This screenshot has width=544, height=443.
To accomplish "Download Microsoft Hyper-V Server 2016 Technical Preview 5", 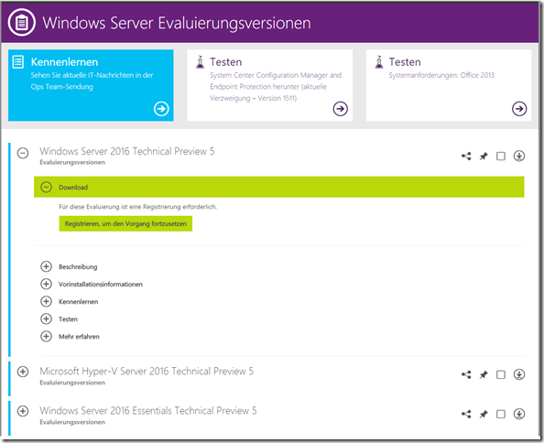I will [519, 374].
